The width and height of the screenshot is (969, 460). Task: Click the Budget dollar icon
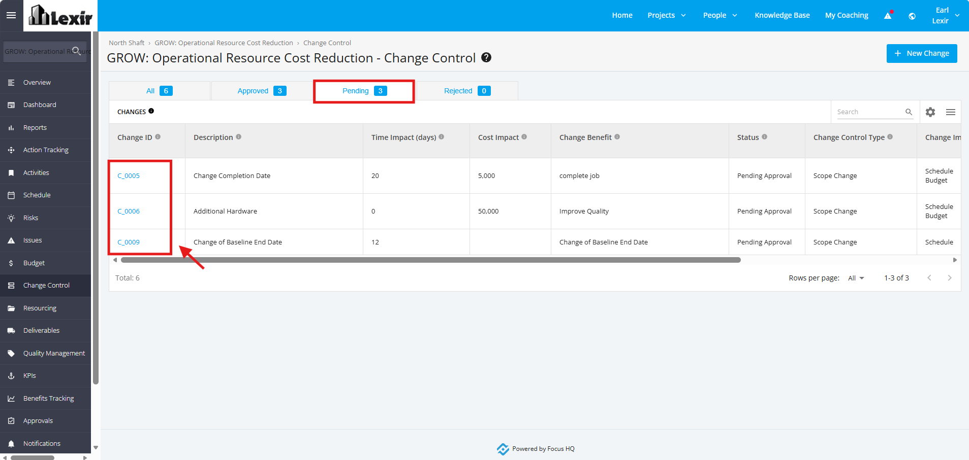click(x=11, y=263)
